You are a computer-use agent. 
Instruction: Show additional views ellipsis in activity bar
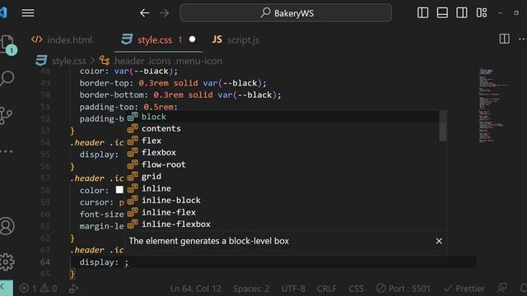pyautogui.click(x=6, y=151)
